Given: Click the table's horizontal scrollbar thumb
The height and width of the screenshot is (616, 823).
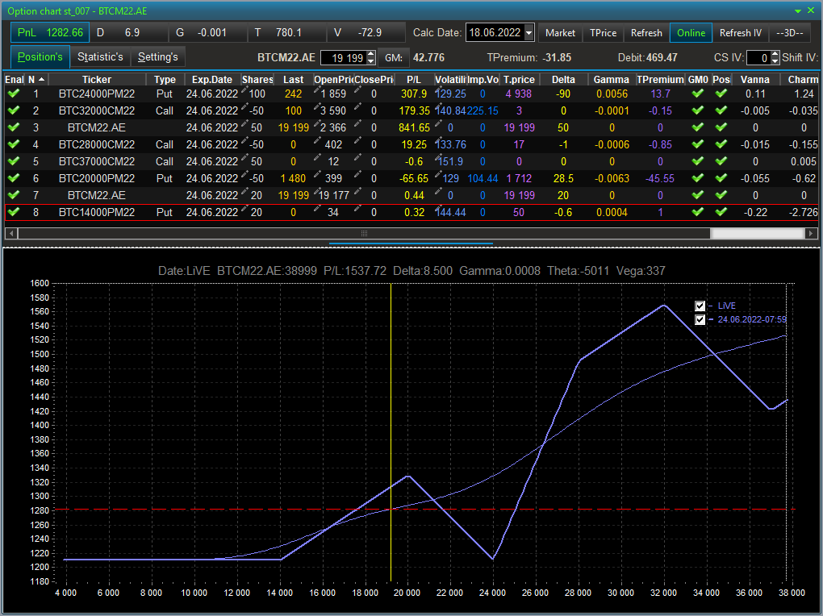Looking at the screenshot, I should pos(364,233).
